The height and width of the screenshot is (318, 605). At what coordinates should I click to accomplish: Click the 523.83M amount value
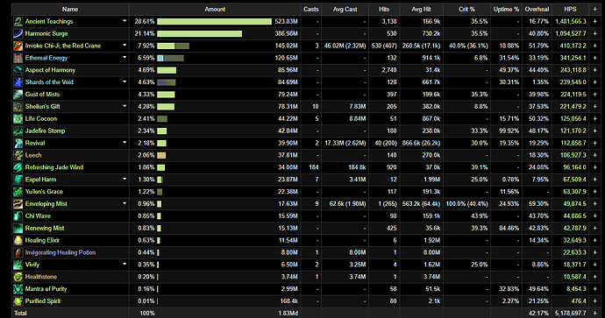[x=287, y=22]
